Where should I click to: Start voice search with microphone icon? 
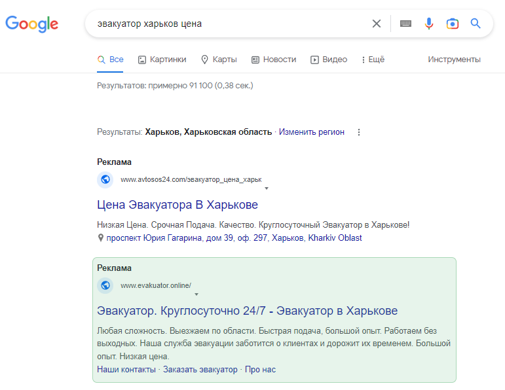tap(428, 24)
